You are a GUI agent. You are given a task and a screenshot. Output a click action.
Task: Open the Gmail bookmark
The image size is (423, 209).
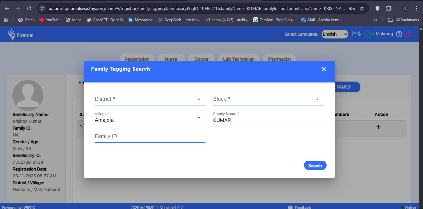[26, 20]
